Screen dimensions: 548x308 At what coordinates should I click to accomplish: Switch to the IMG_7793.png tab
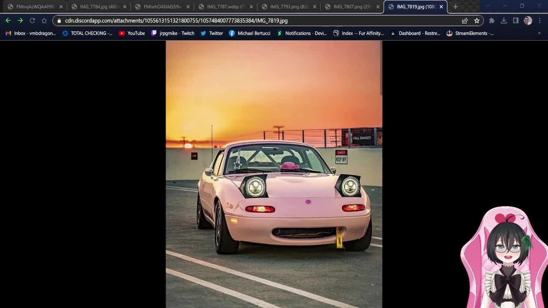click(289, 7)
